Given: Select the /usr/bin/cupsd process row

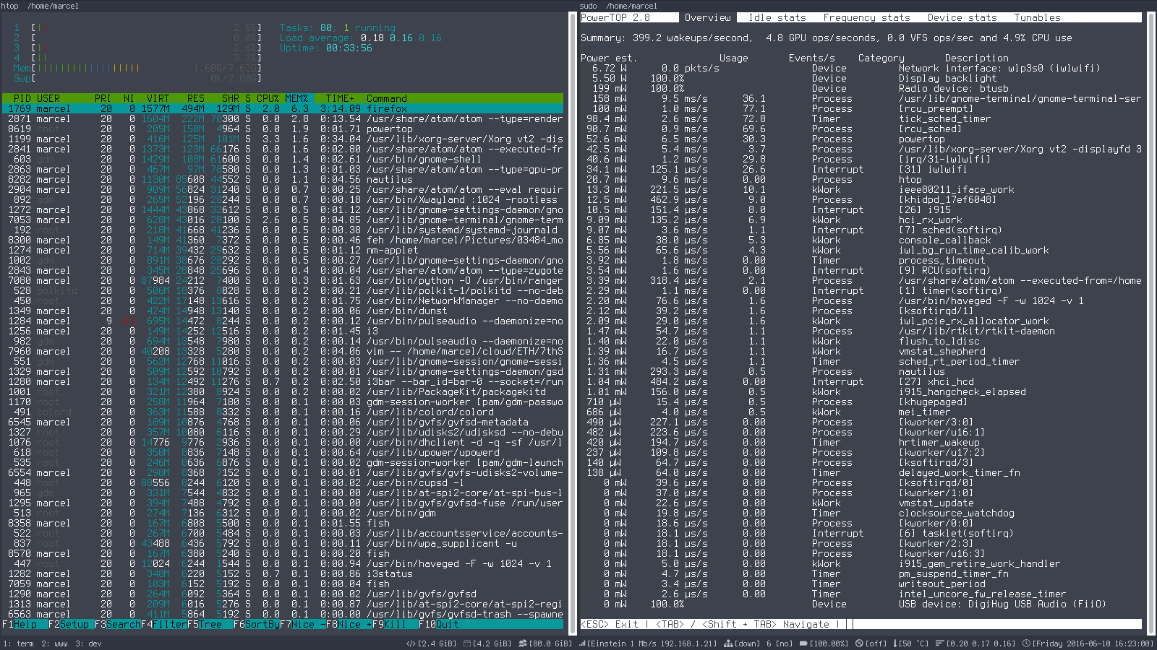Looking at the screenshot, I should [283, 482].
